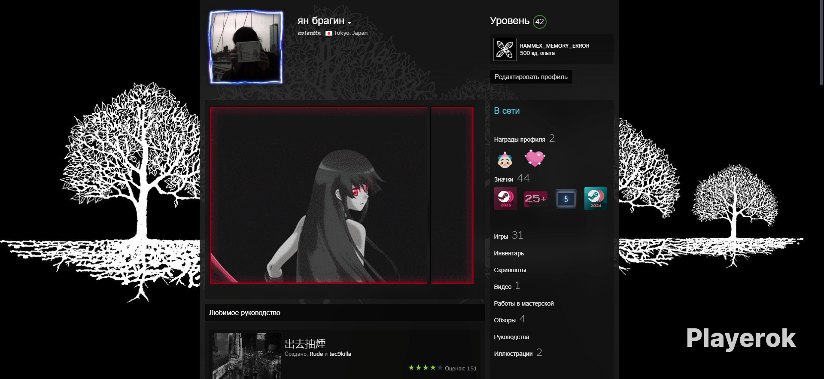
Task: Open the narrow red-bordered artwork panel
Action: [x=452, y=195]
